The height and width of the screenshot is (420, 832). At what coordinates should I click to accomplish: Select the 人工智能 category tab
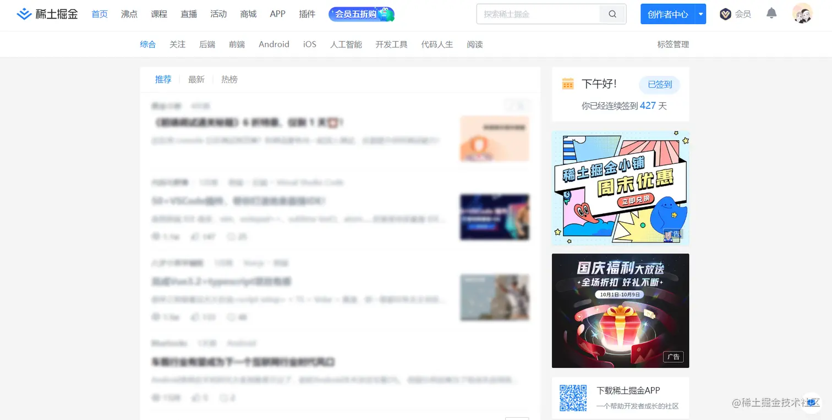pyautogui.click(x=346, y=45)
